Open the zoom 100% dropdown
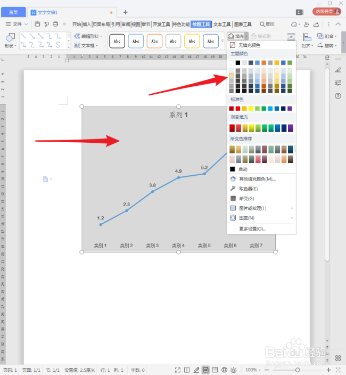The width and height of the screenshot is (346, 375). point(253,370)
